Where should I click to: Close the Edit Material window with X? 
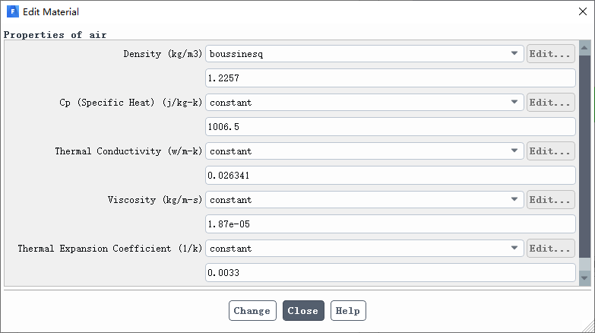tap(583, 11)
